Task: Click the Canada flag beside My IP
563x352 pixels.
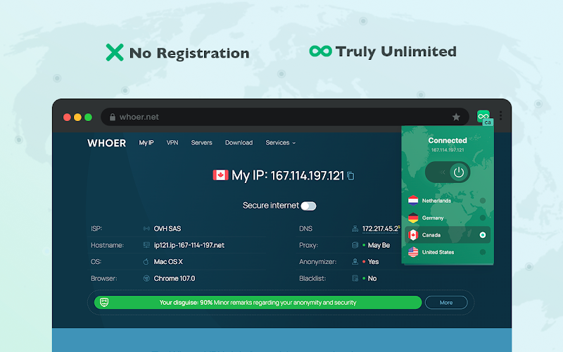Action: point(220,175)
